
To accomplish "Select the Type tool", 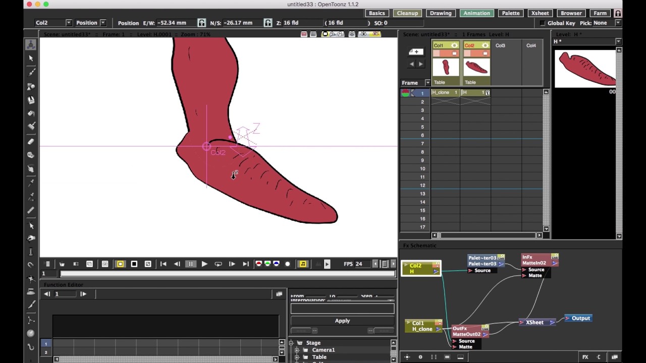I will tap(31, 100).
